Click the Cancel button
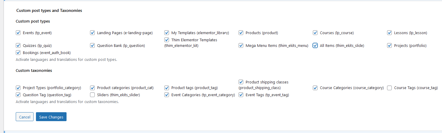This screenshot has height=133, width=442. pyautogui.click(x=25, y=117)
